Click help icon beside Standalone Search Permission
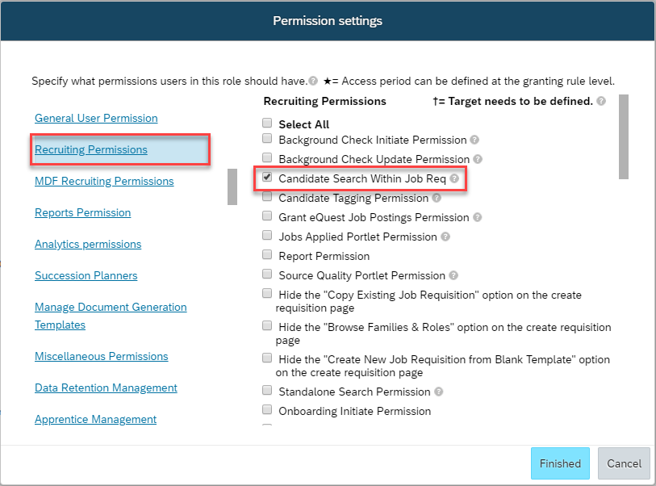The width and height of the screenshot is (656, 486). [x=438, y=392]
